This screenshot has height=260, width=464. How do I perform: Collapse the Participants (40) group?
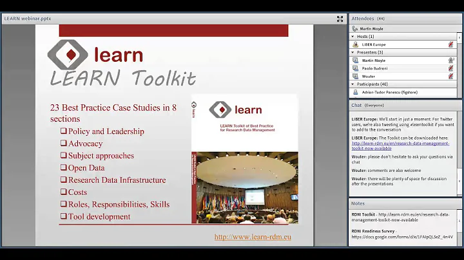tap(353, 84)
